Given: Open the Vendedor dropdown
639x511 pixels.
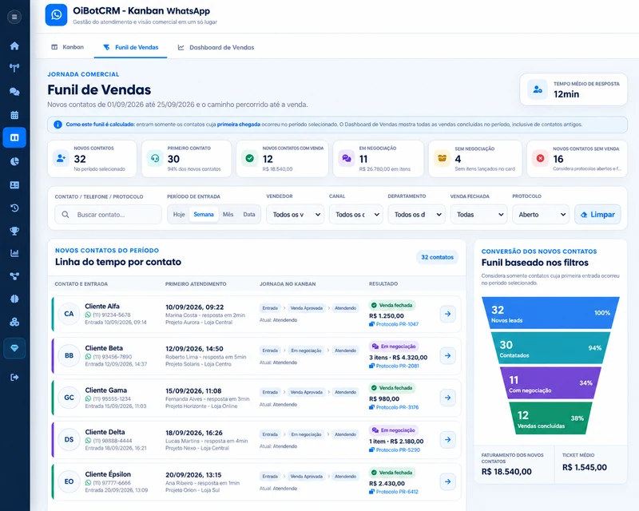Looking at the screenshot, I should pos(295,214).
